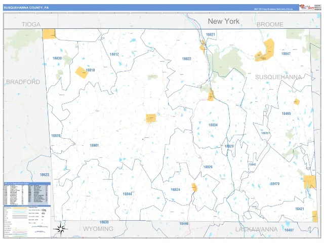Click the "SUSQUEHANNA" county label
The image size is (324, 243).
pyautogui.click(x=278, y=77)
